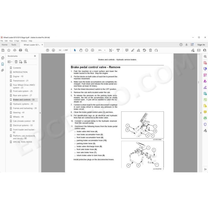The image size is (208, 208).
Task: Activate the selection arrow tool
Action: 75,50
